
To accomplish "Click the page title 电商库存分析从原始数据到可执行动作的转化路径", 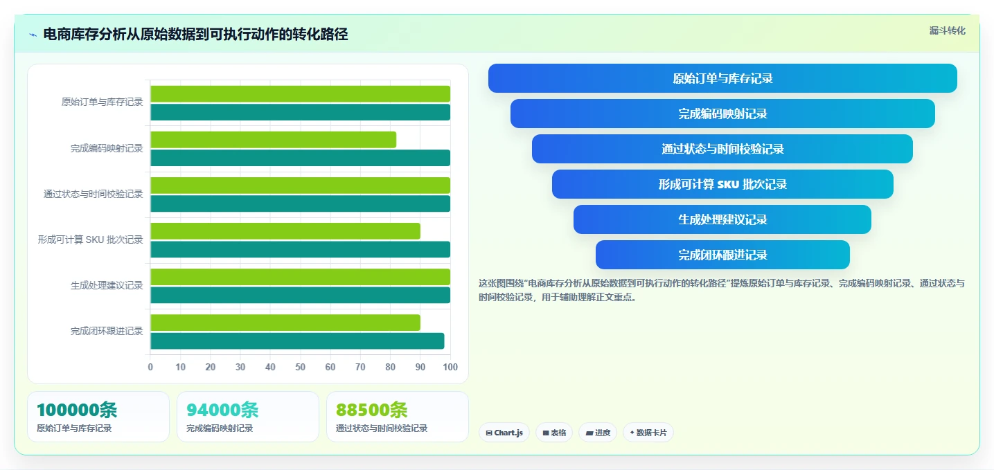I will coord(195,35).
